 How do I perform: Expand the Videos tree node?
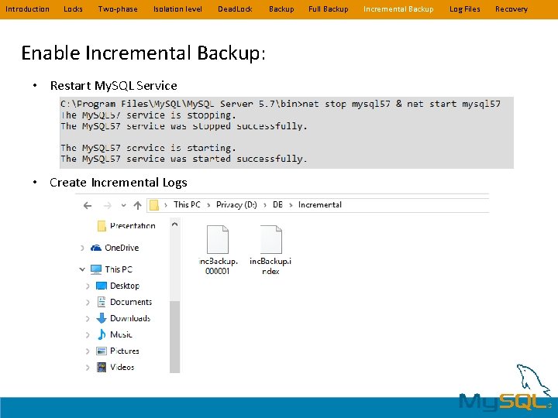(x=88, y=368)
